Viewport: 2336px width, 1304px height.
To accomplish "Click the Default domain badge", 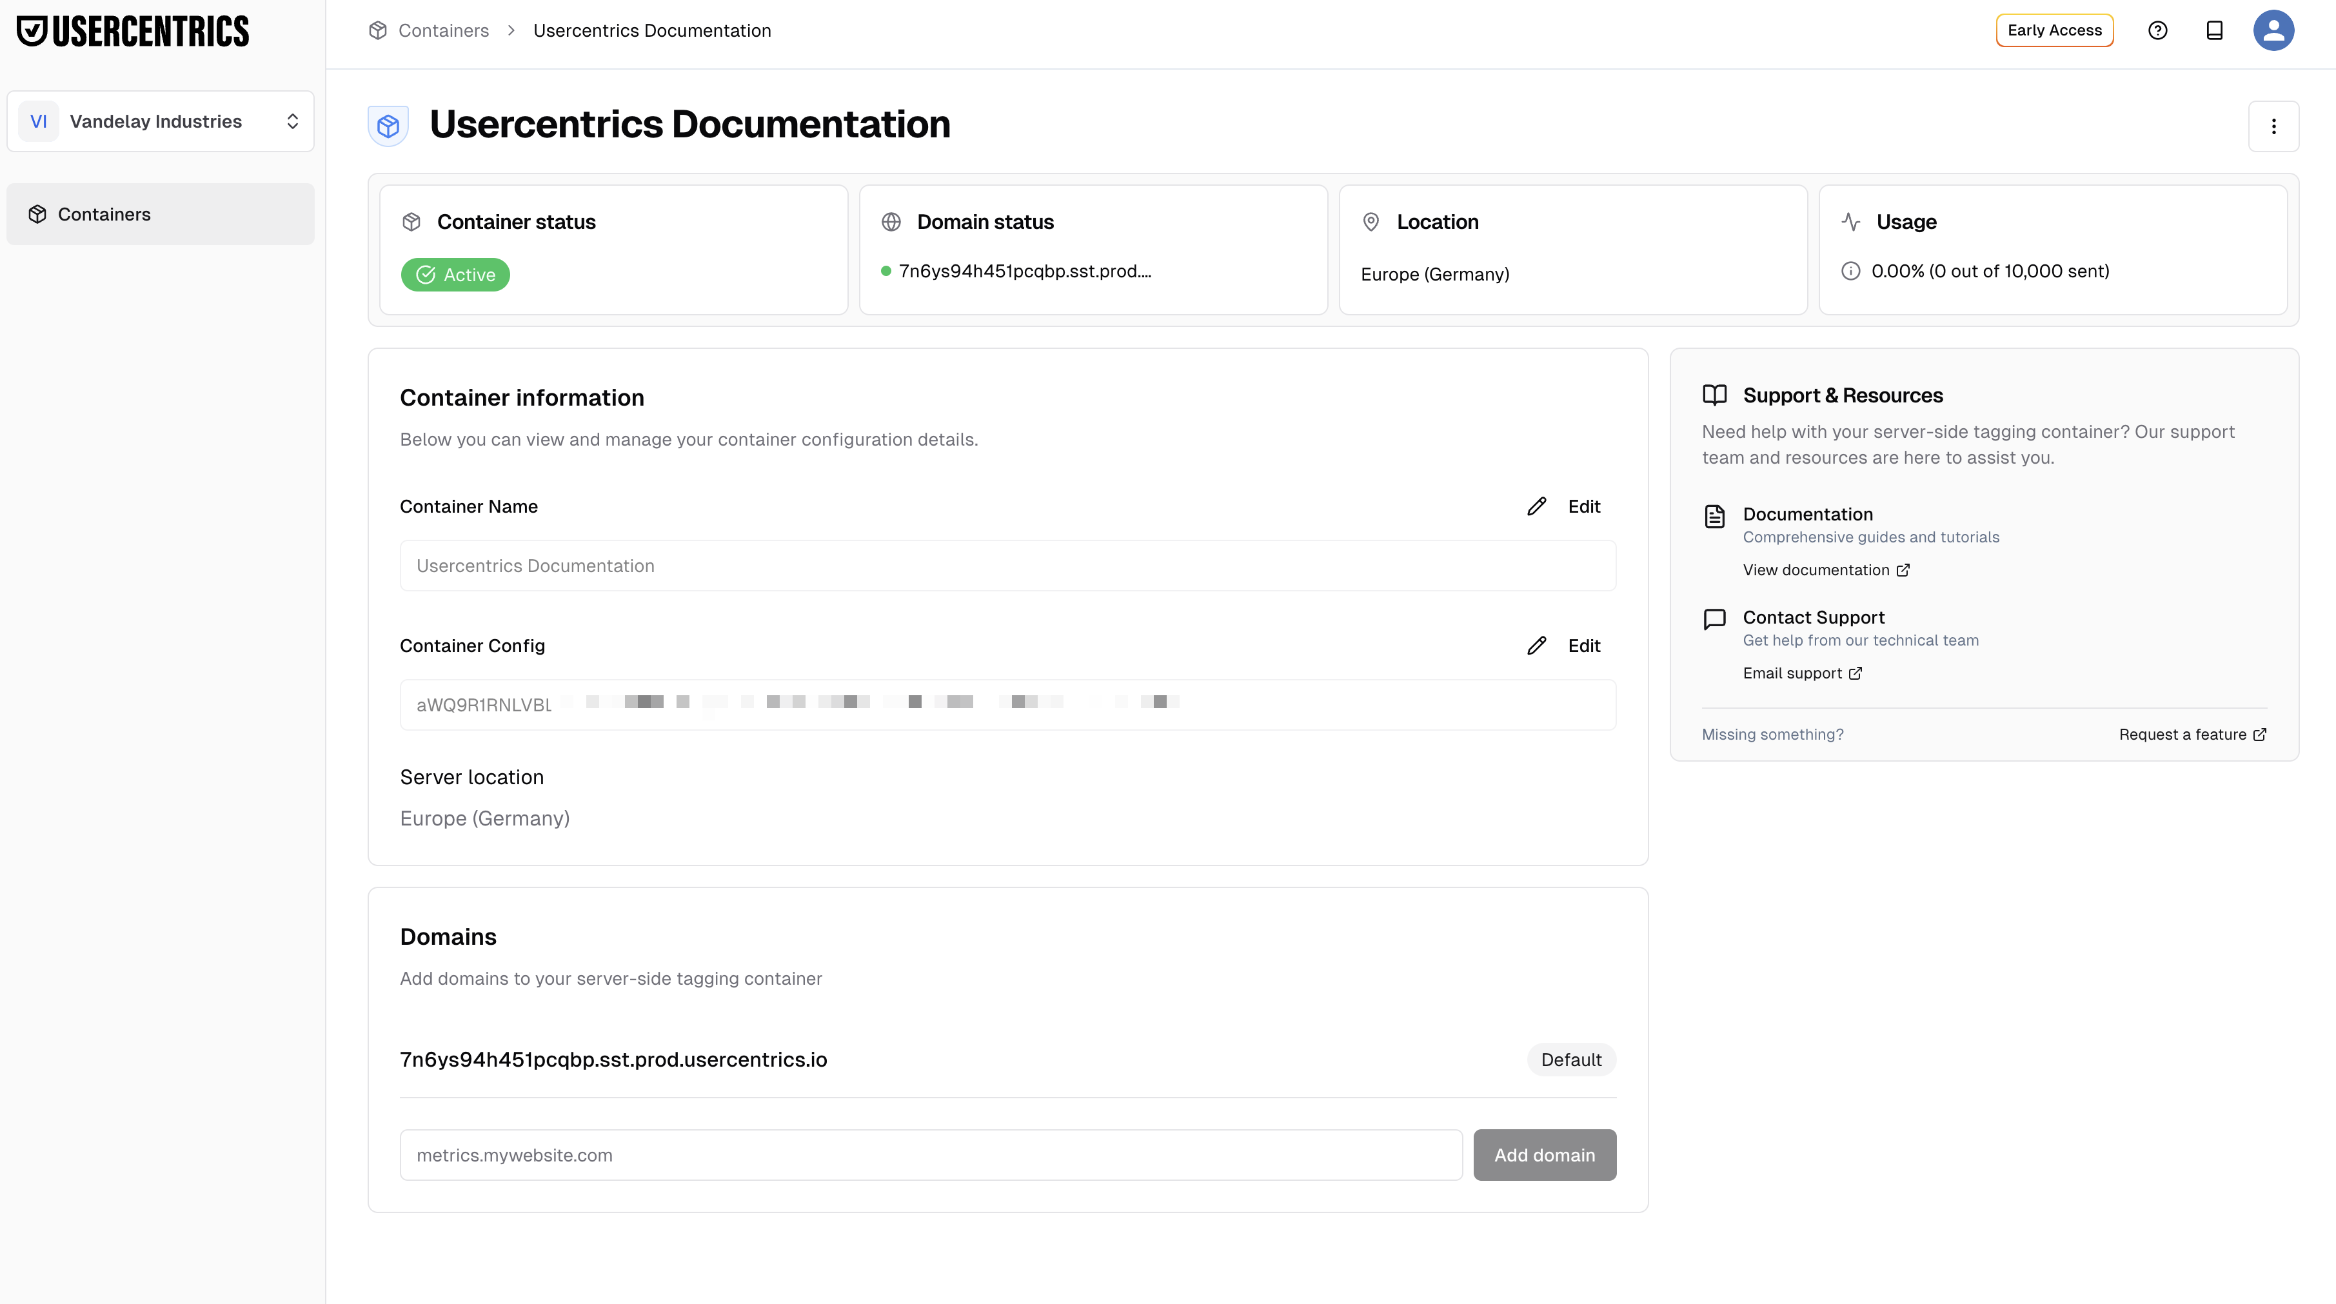I will [1570, 1059].
